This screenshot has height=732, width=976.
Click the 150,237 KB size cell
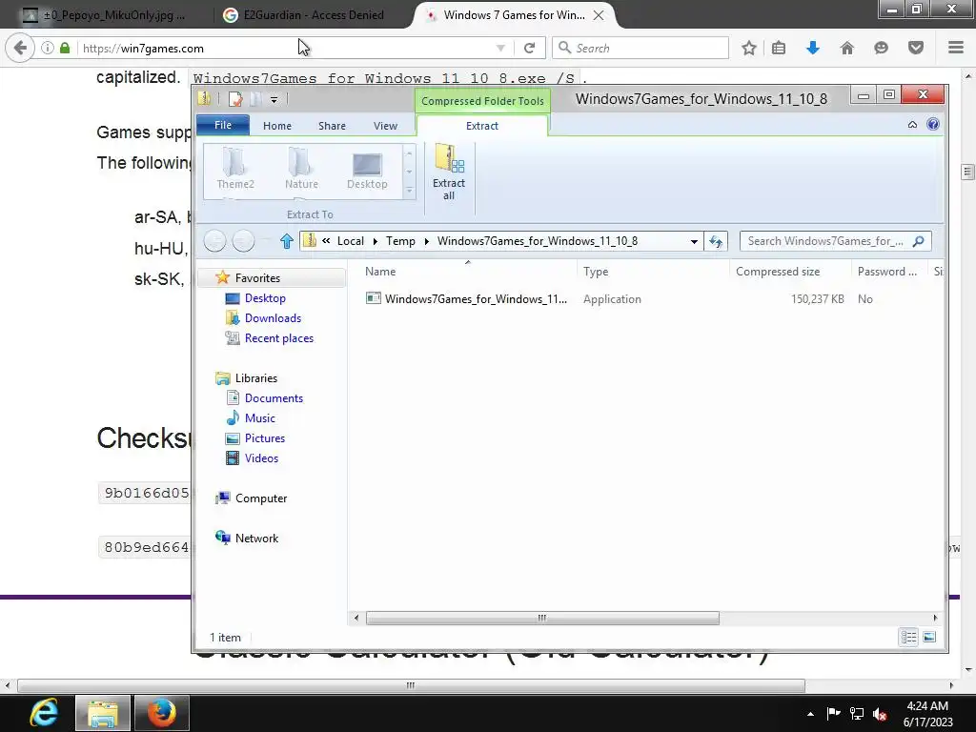(x=817, y=298)
